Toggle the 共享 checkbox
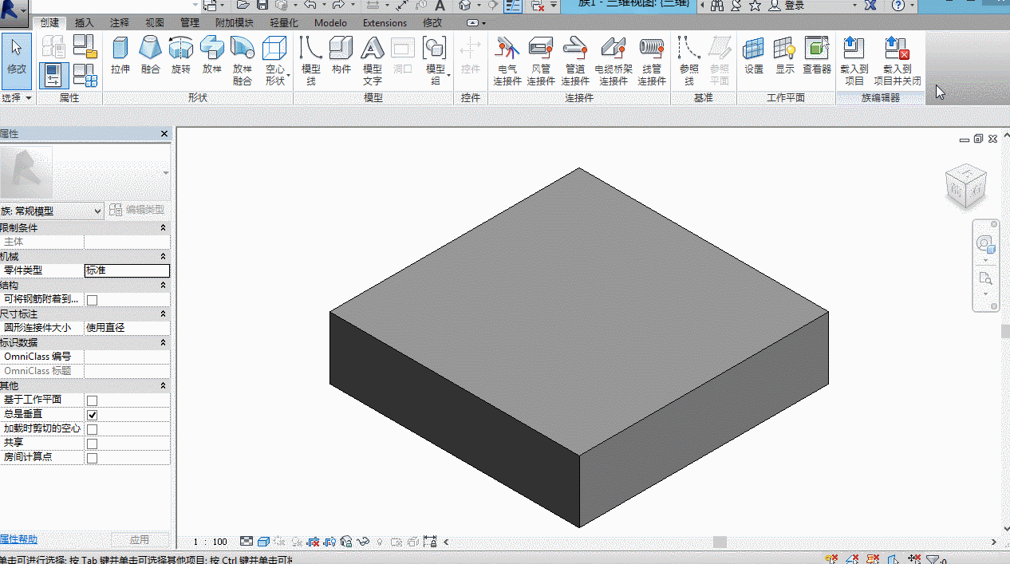This screenshot has height=564, width=1010. [x=92, y=444]
